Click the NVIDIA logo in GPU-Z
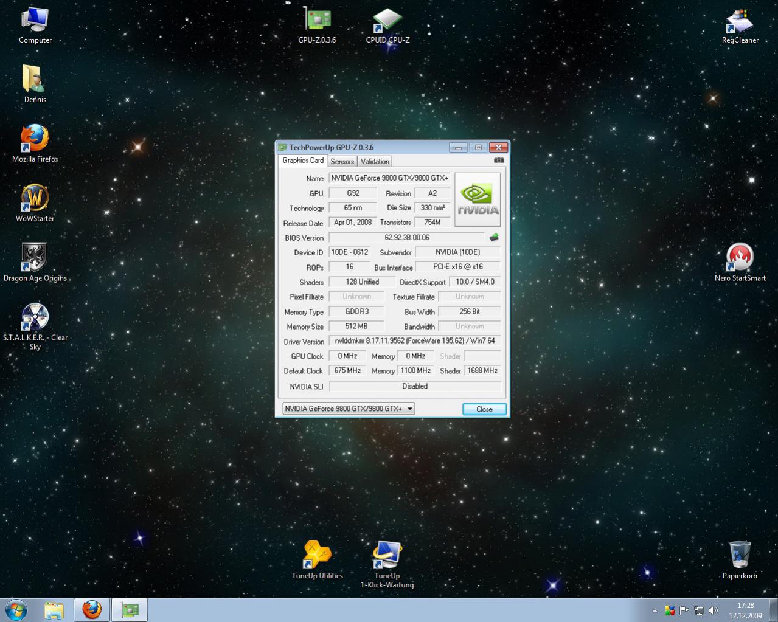The image size is (778, 622). [x=478, y=199]
